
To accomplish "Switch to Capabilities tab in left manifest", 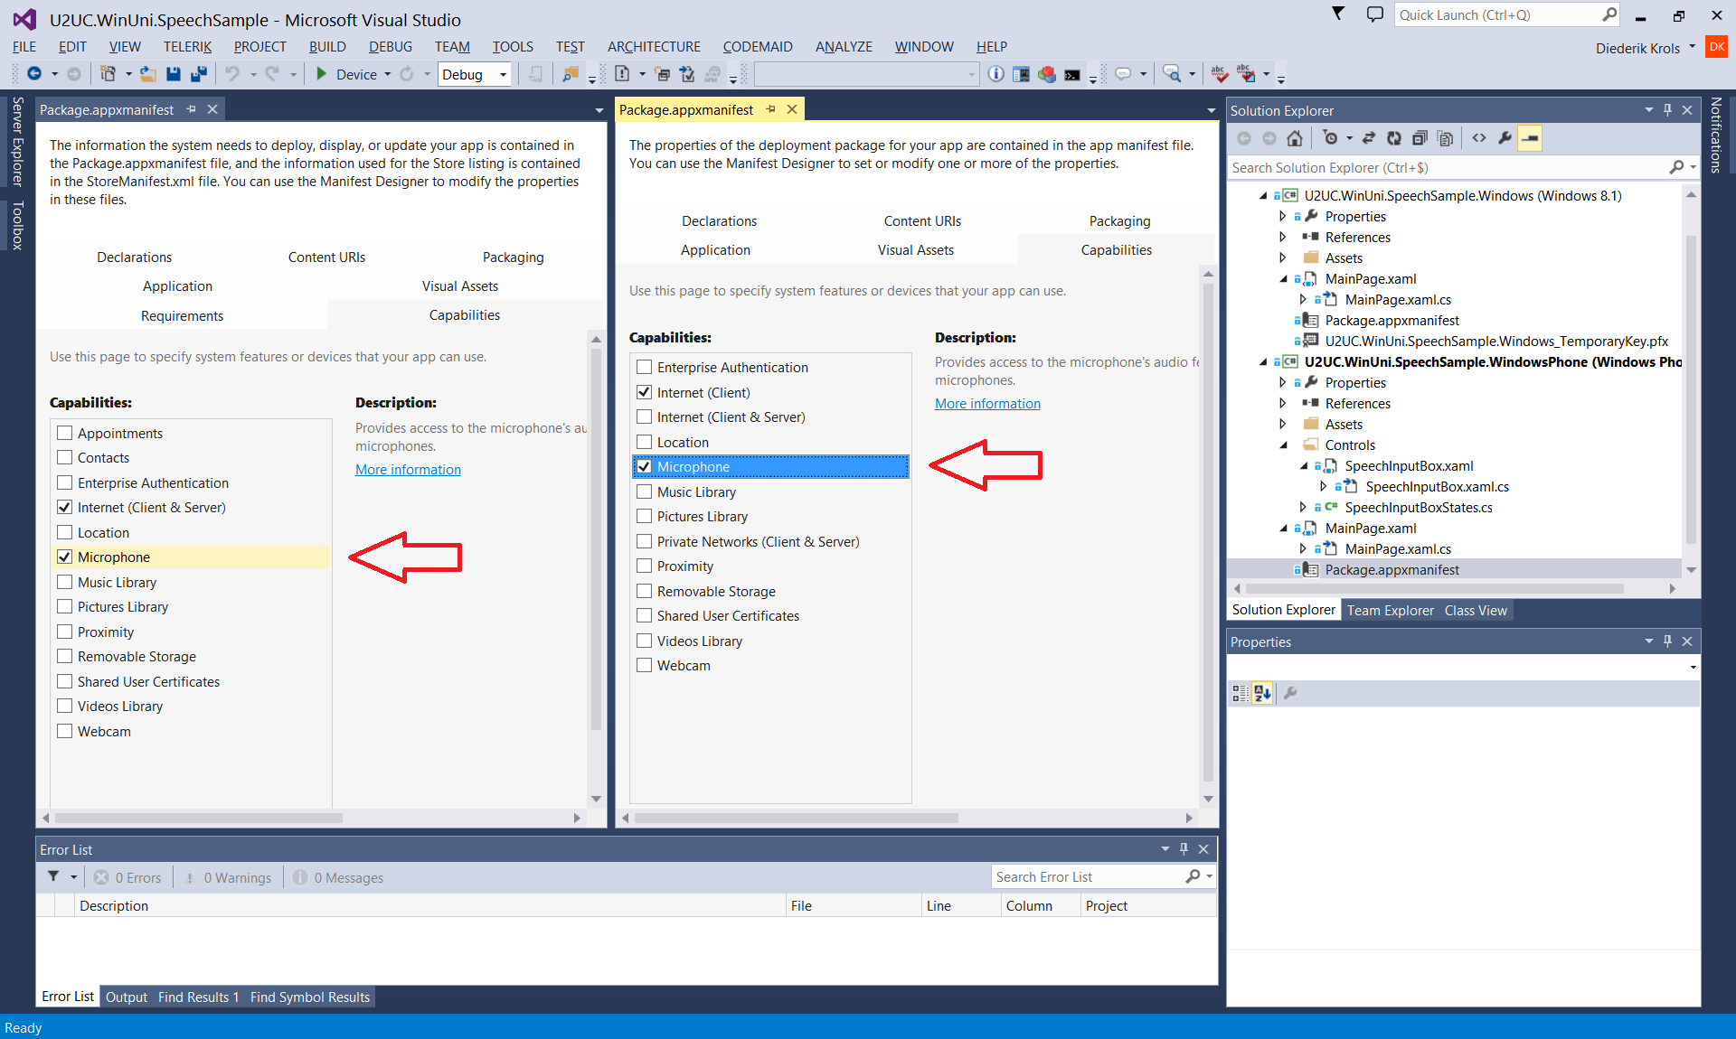I will [x=466, y=313].
